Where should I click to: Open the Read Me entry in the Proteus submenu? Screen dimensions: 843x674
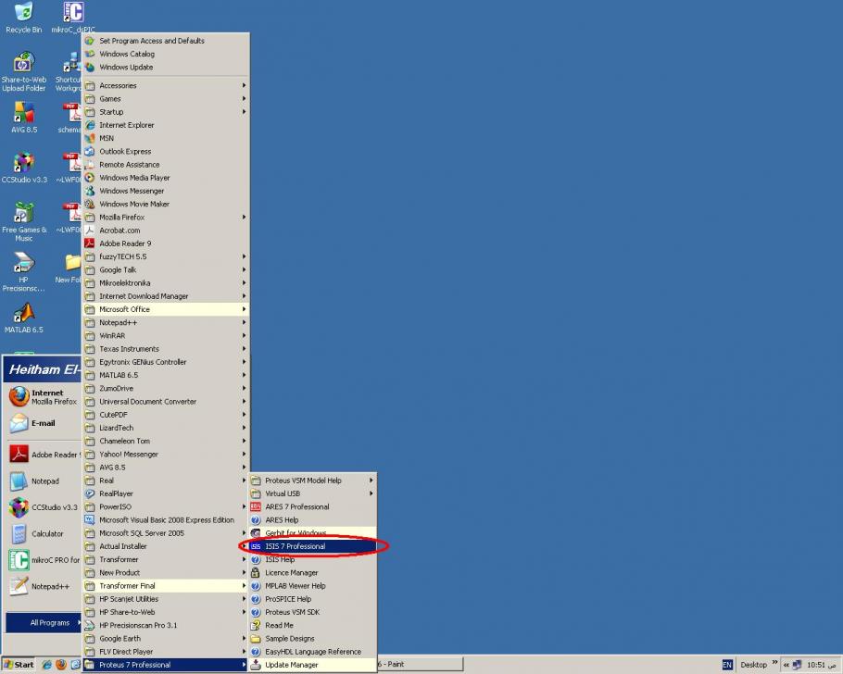pos(312,625)
